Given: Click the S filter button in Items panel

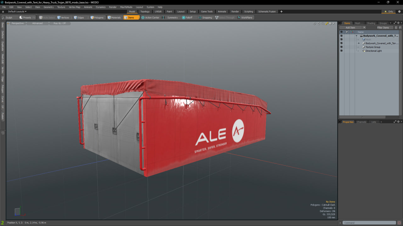Looking at the screenshot, I should click(396, 28).
